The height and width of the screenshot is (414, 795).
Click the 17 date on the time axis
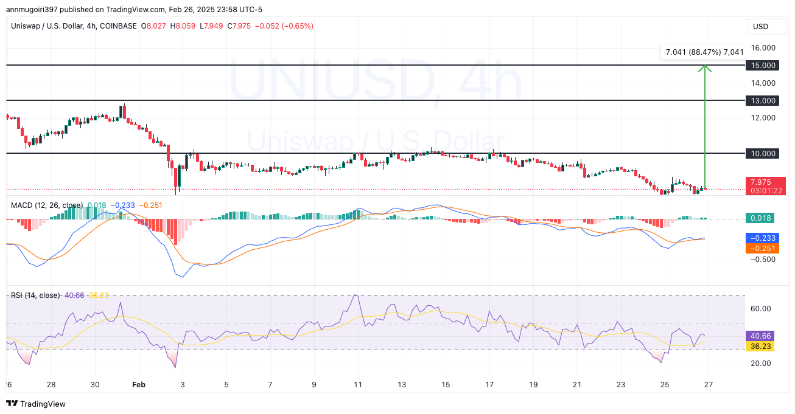coord(489,384)
